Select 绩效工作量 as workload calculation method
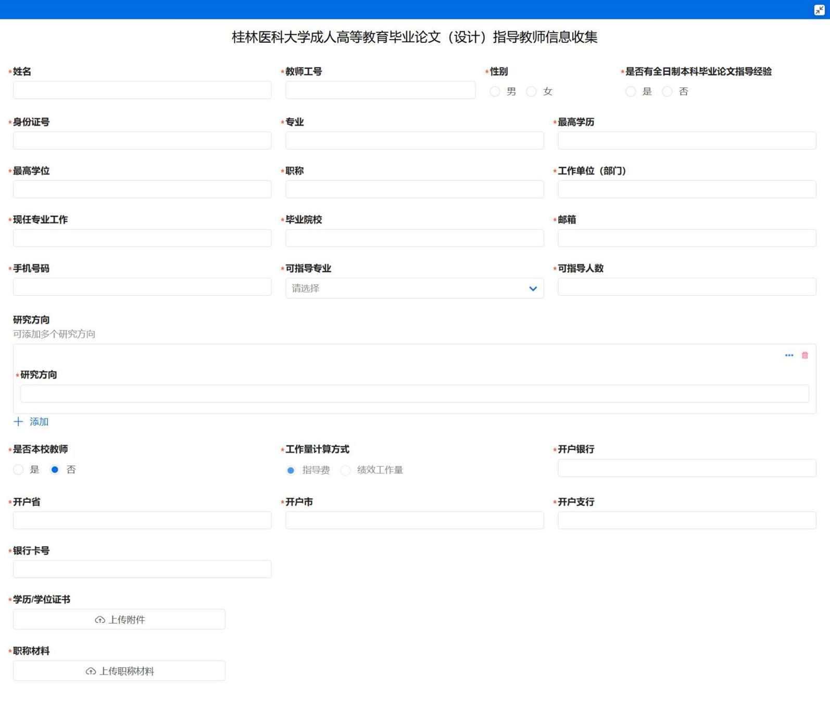Image resolution: width=830 pixels, height=724 pixels. click(x=346, y=470)
